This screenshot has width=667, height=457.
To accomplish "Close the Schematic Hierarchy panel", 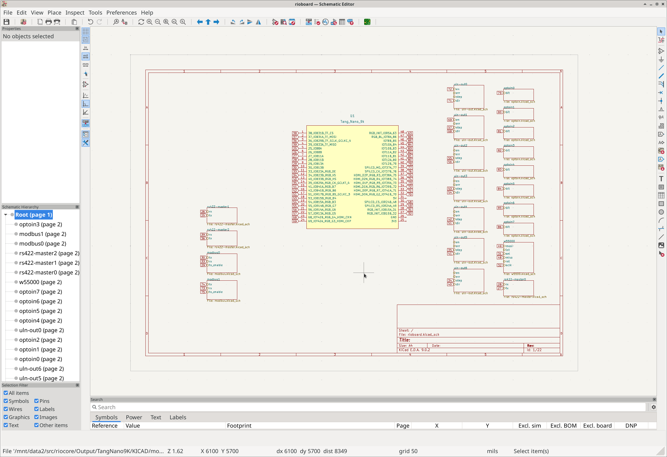I will tap(77, 207).
